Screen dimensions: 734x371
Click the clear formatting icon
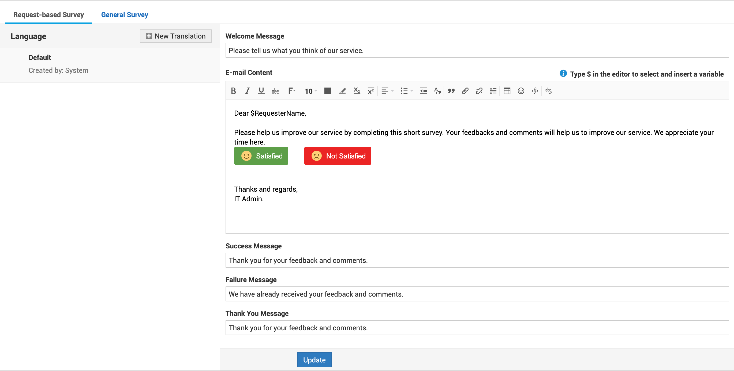pos(437,91)
